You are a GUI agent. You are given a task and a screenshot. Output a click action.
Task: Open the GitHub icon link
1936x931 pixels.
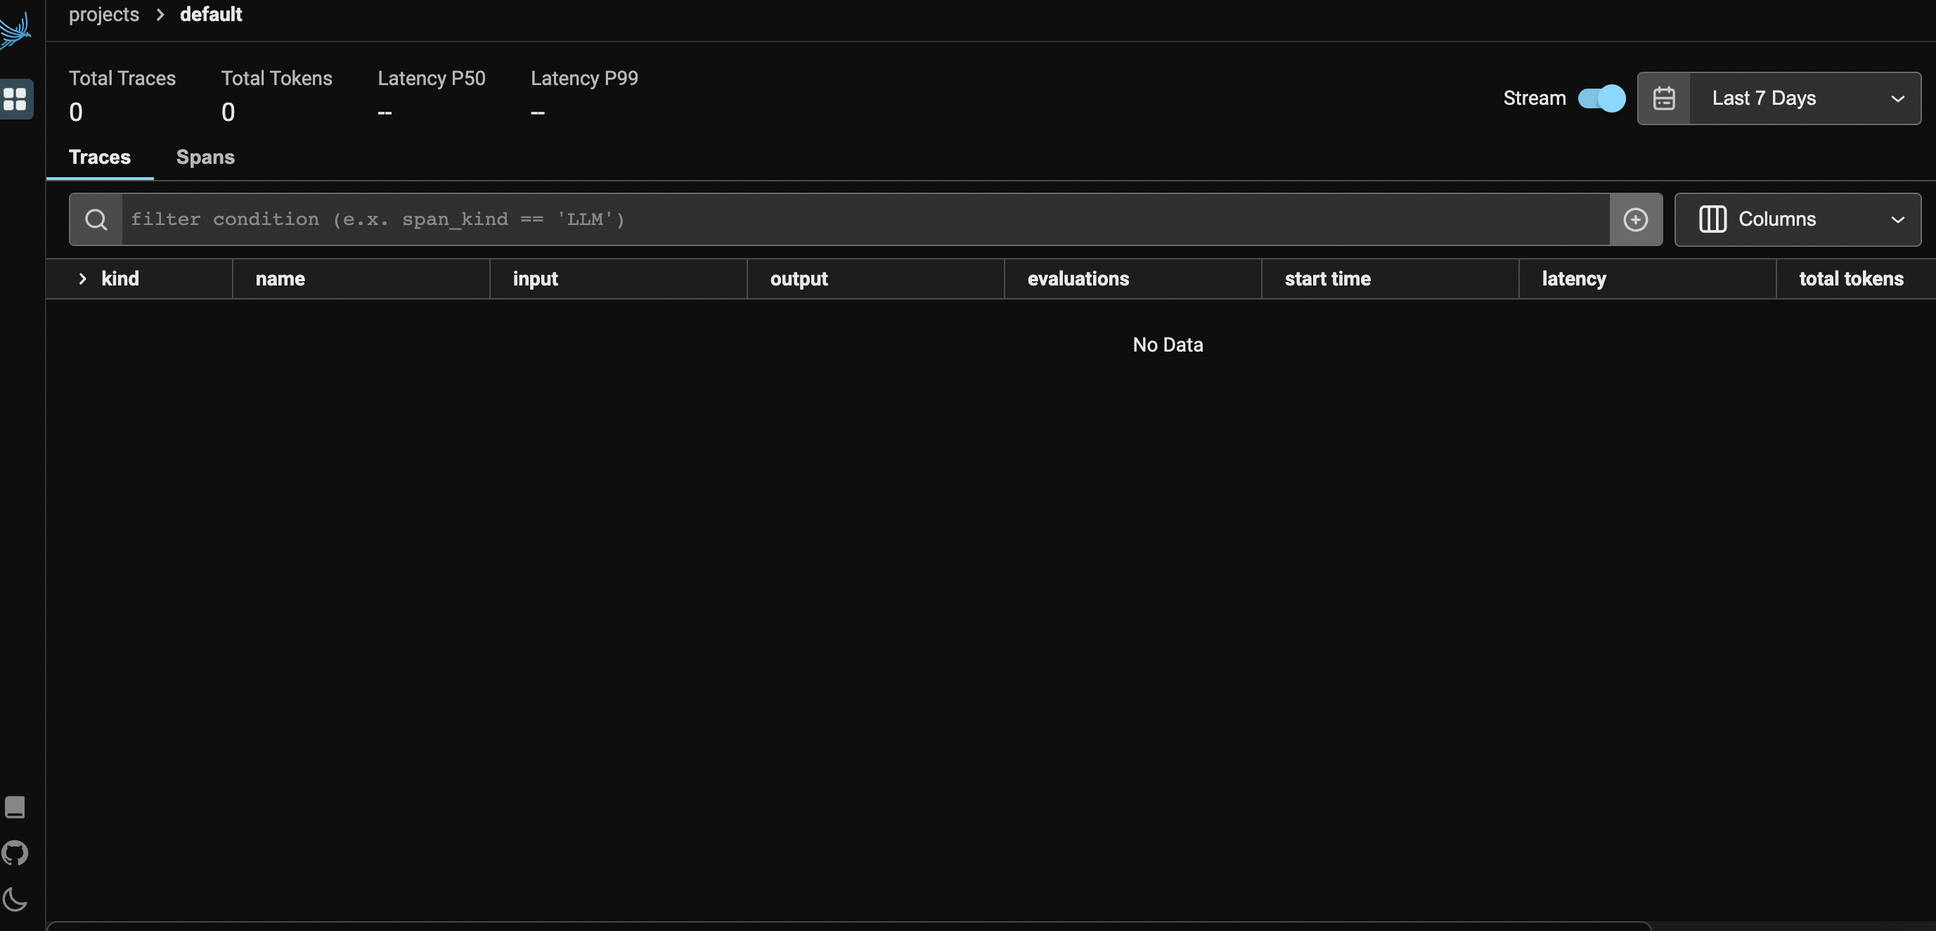(x=15, y=853)
